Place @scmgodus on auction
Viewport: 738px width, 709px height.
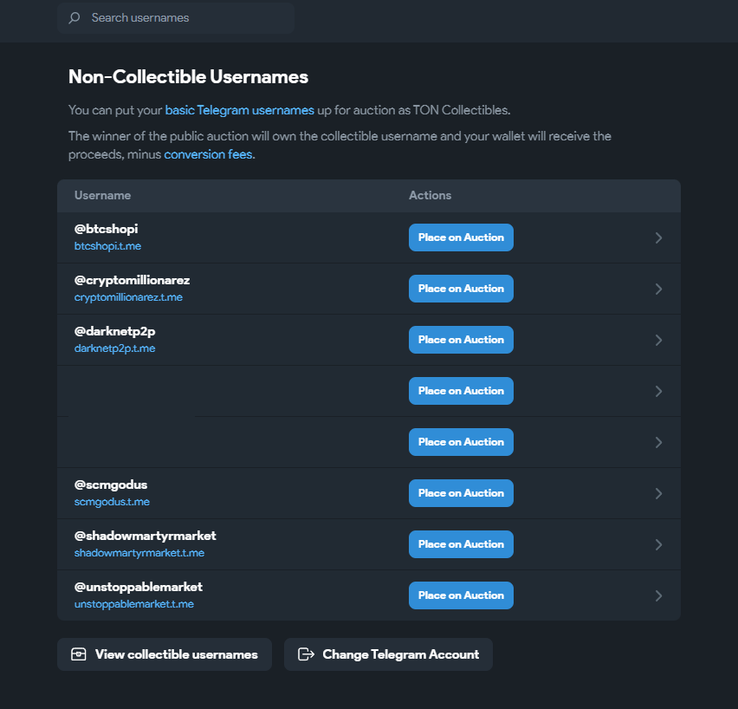click(461, 493)
